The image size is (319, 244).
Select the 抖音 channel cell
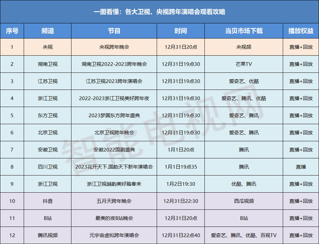click(x=48, y=201)
